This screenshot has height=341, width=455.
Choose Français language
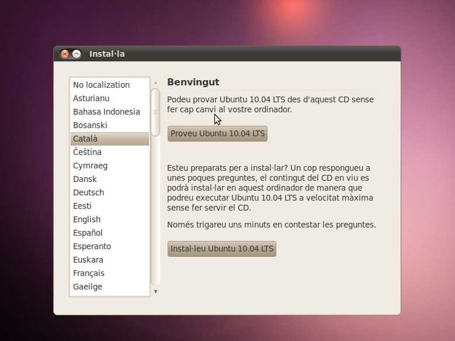pos(110,273)
